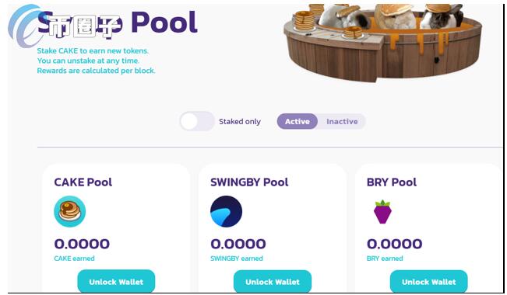Screen dimensions: 507x295
Task: Click the SWINGBY dark blue token icon
Action: (x=226, y=211)
